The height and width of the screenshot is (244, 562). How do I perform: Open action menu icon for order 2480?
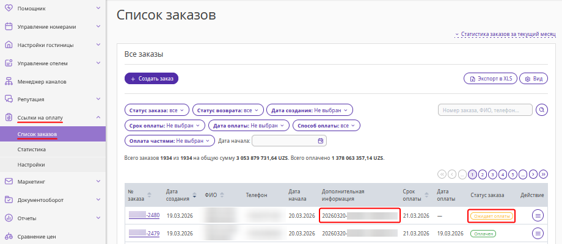pyautogui.click(x=538, y=215)
